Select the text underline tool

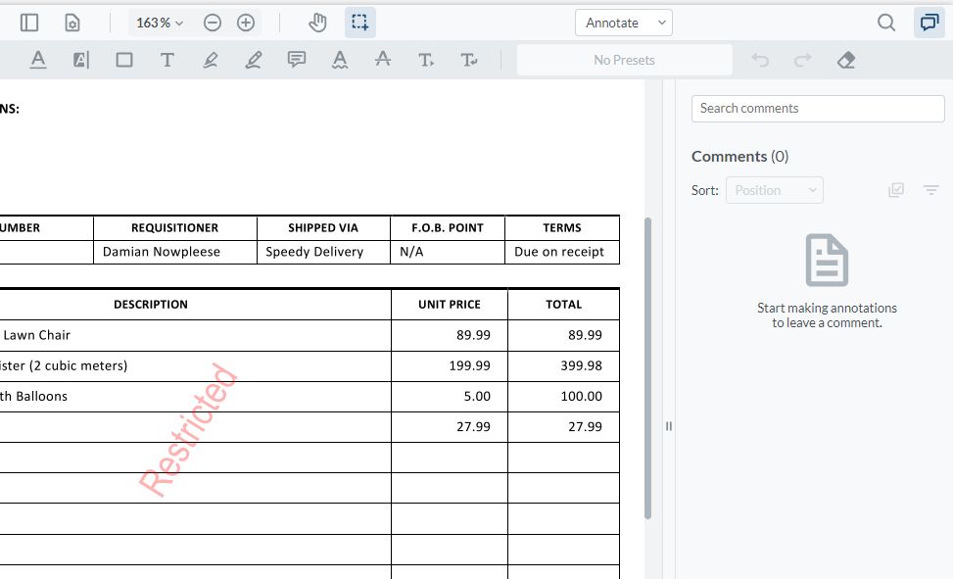[37, 60]
